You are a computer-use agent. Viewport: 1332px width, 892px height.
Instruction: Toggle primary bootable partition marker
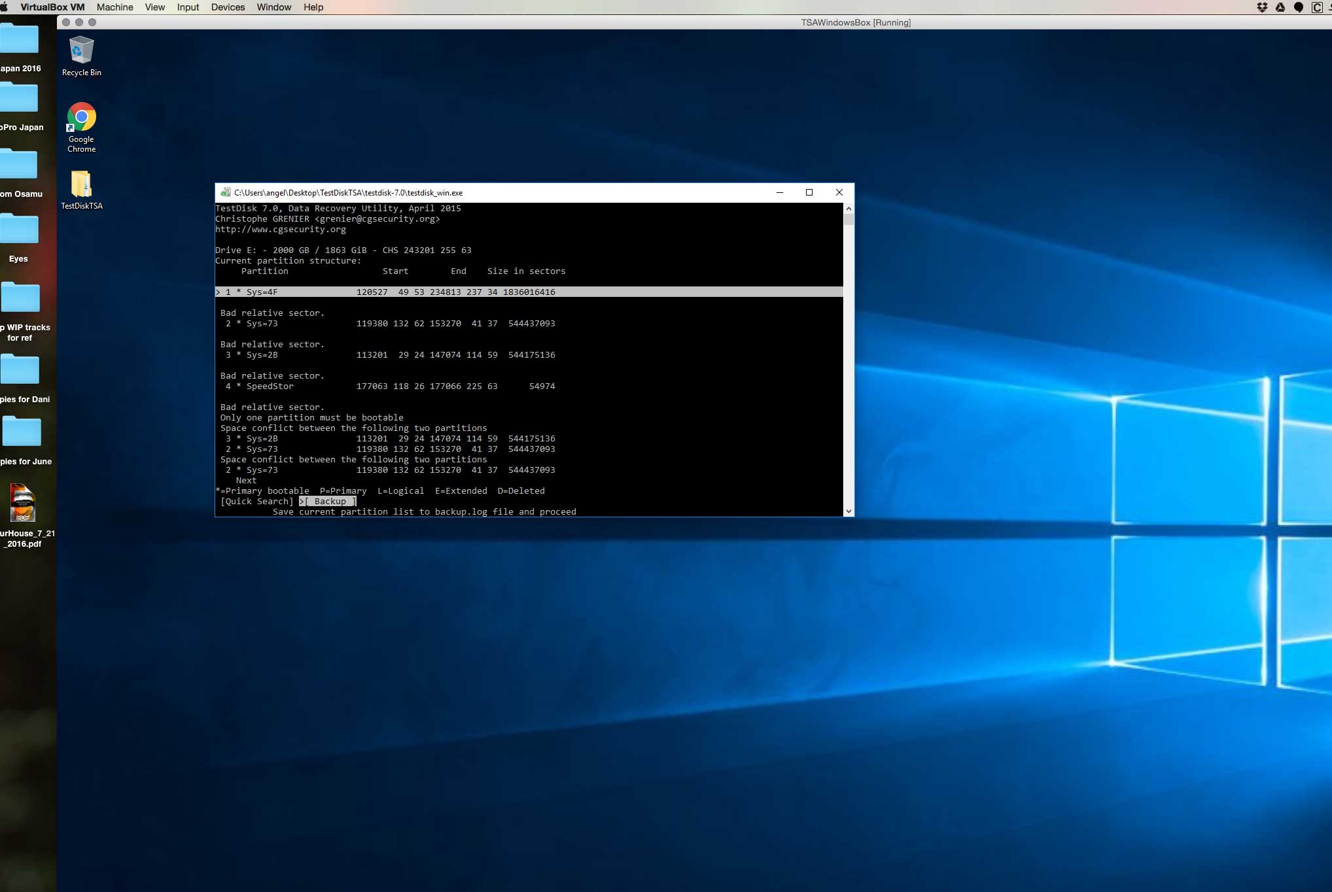click(x=238, y=291)
